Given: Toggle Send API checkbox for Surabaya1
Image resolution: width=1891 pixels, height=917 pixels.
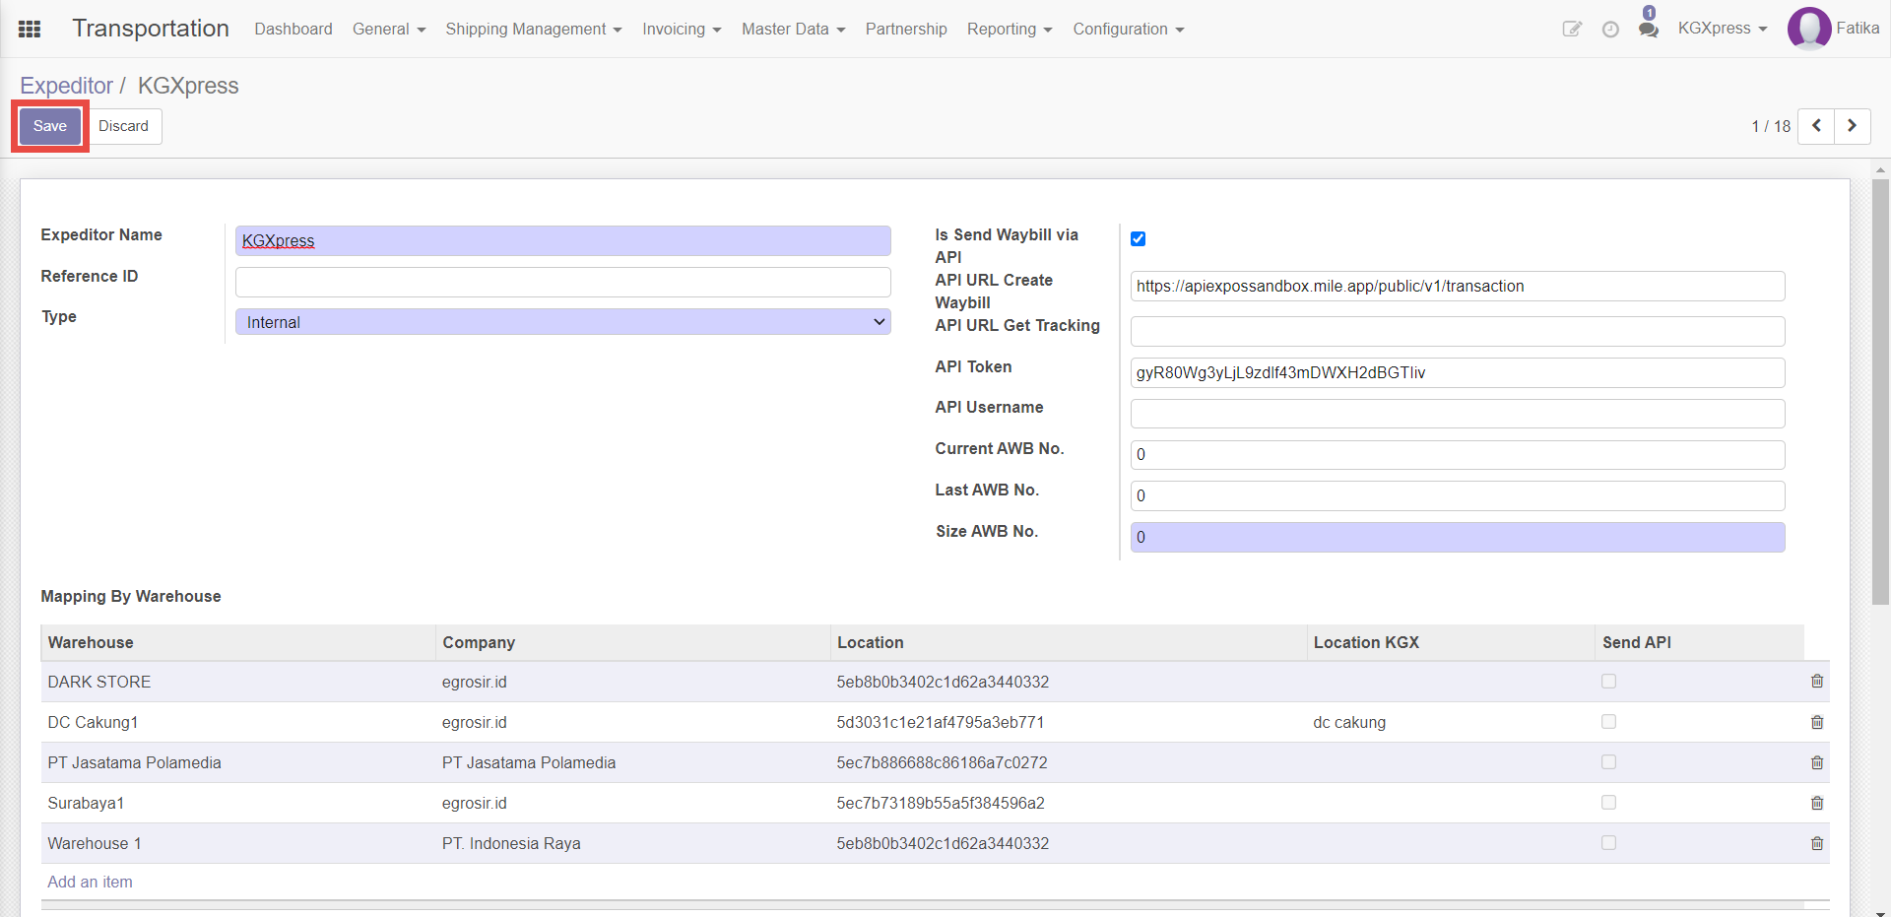Looking at the screenshot, I should tap(1608, 802).
